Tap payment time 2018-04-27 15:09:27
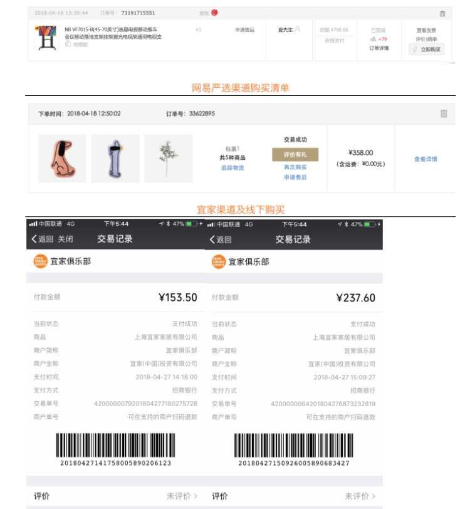Image resolution: width=470 pixels, height=509 pixels. point(345,377)
